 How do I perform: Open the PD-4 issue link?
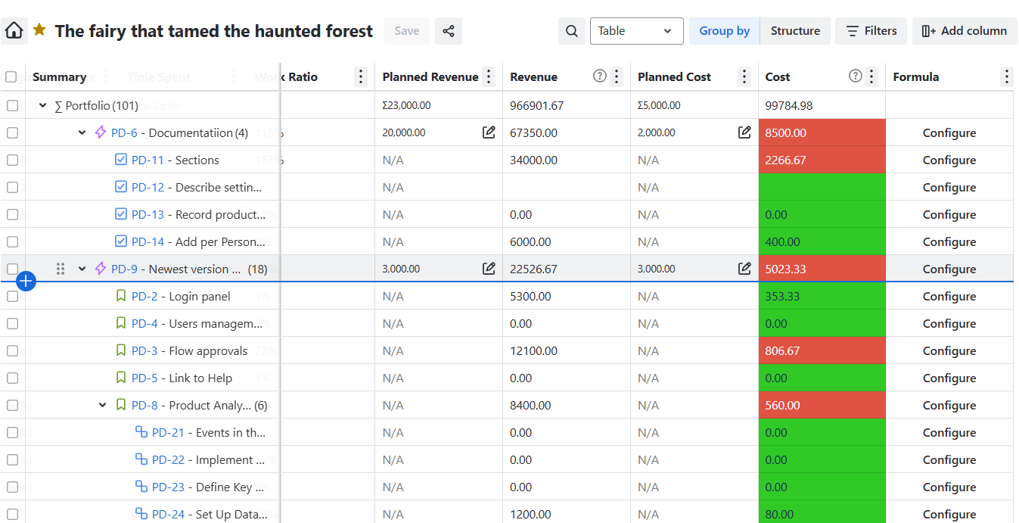144,323
